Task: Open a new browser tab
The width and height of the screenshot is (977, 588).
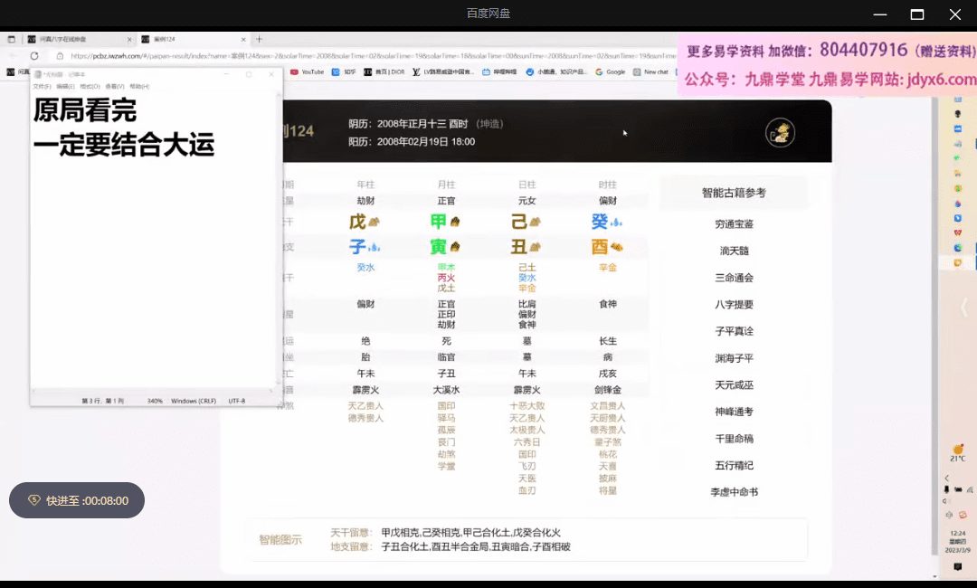Action: tap(260, 39)
